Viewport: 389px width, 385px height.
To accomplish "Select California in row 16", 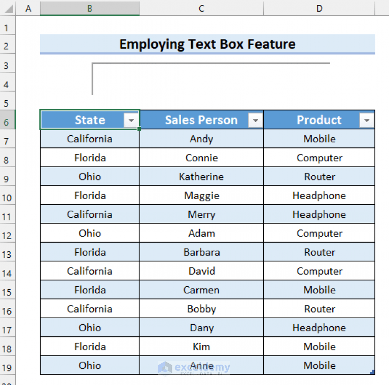I will pos(90,309).
